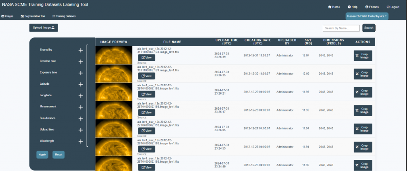The image size is (407, 171).
Task: Apply the selected filters
Action: click(42, 155)
